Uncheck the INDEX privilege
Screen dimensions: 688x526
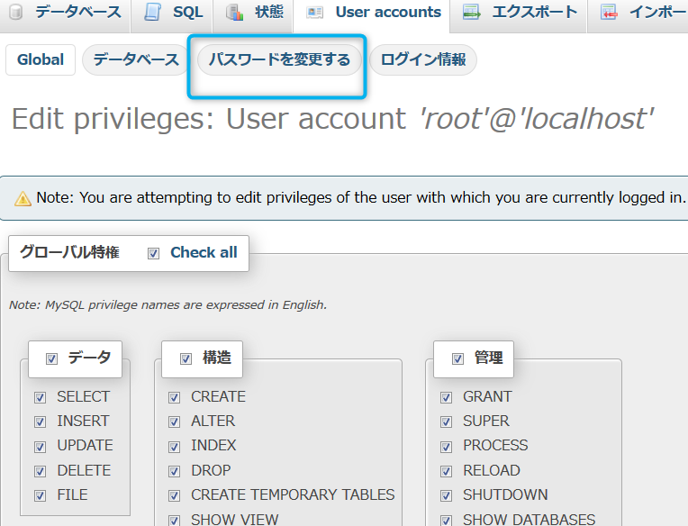[174, 447]
